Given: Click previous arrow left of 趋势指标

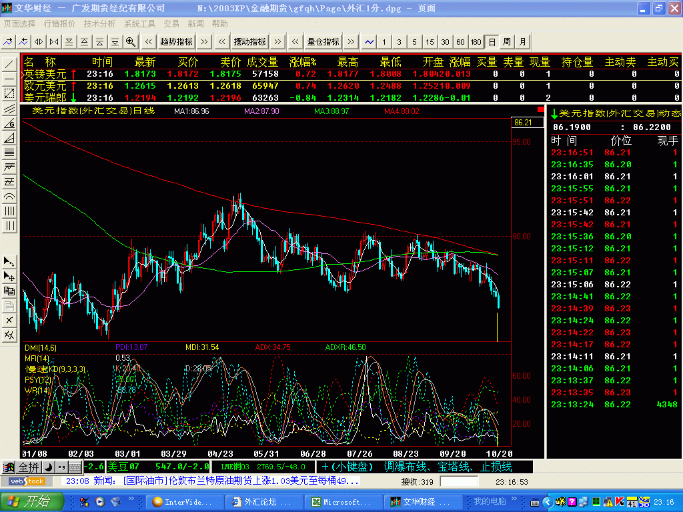Looking at the screenshot, I should 149,42.
